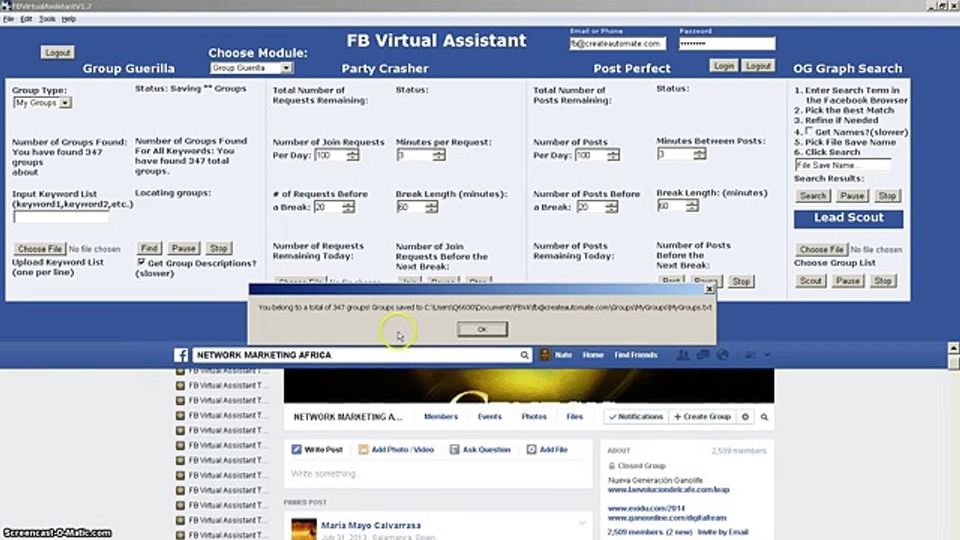Click OG Graph Search button
This screenshot has height=540, width=960.
(812, 196)
